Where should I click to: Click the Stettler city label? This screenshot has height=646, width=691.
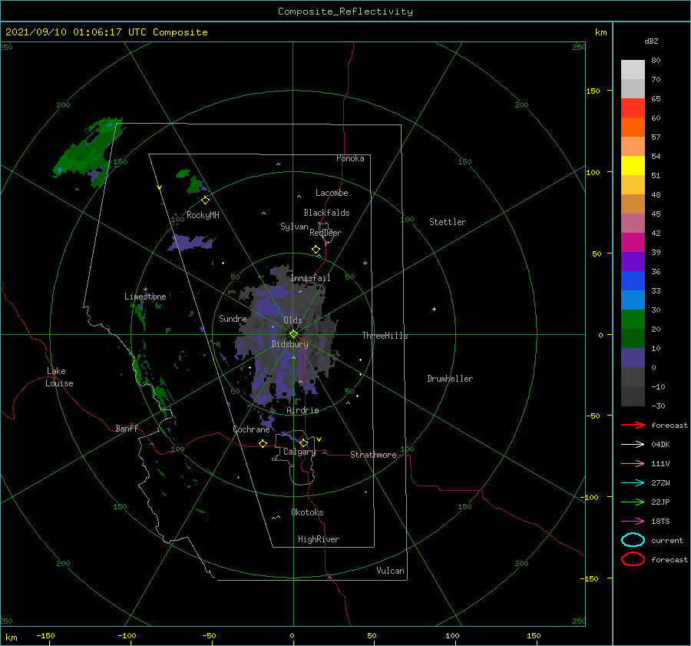[448, 222]
